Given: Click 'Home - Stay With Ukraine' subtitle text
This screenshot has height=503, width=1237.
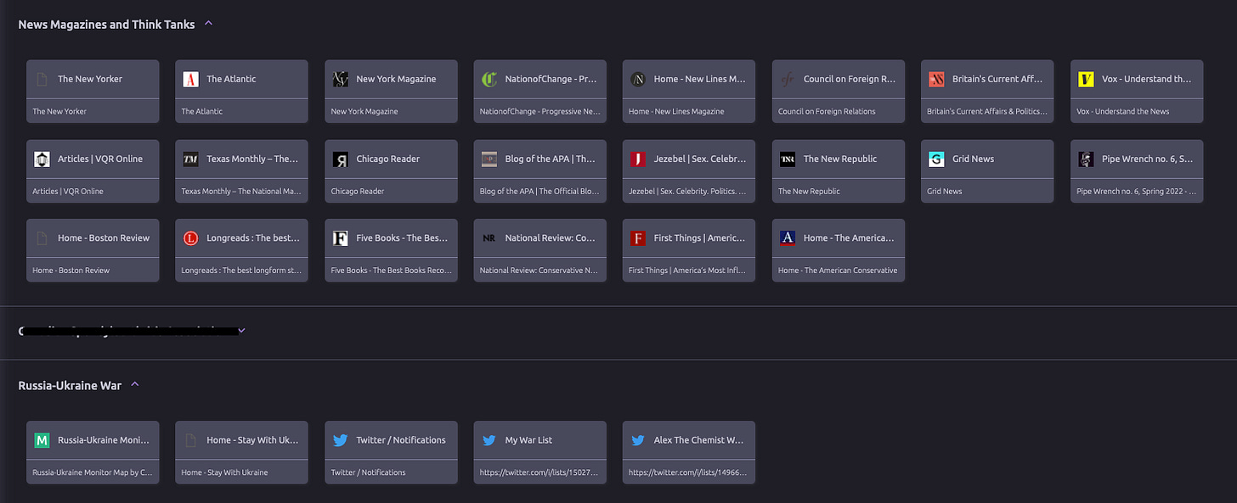Looking at the screenshot, I should tap(224, 472).
